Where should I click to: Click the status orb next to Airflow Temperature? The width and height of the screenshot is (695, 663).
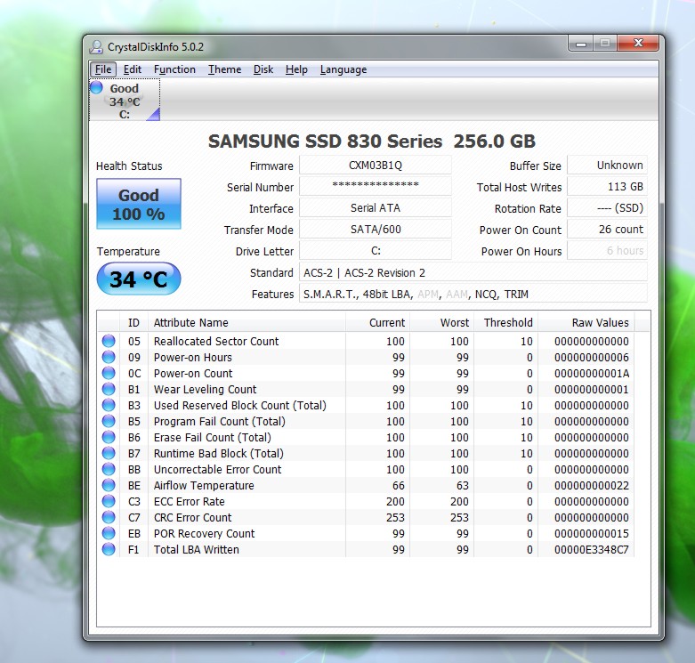click(x=109, y=486)
